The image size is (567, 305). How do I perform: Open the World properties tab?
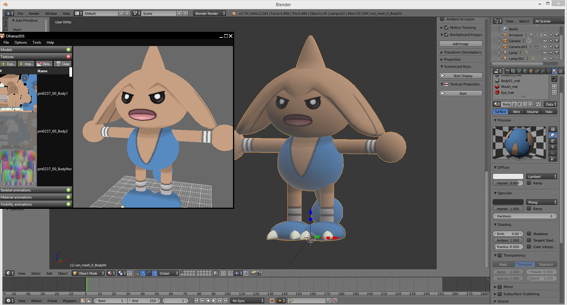(525, 71)
